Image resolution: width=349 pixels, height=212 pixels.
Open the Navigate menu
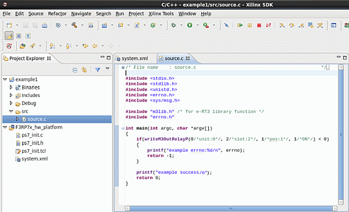coord(81,14)
